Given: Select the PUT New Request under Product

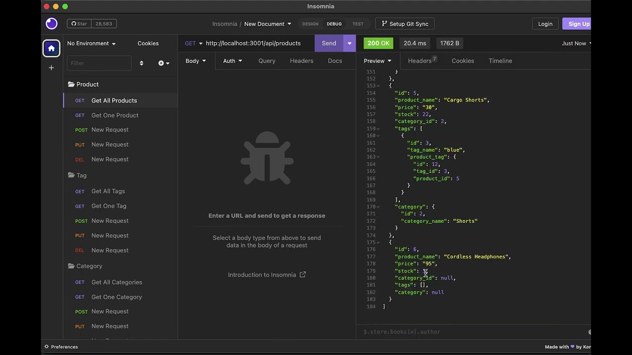Looking at the screenshot, I should (120, 144).
